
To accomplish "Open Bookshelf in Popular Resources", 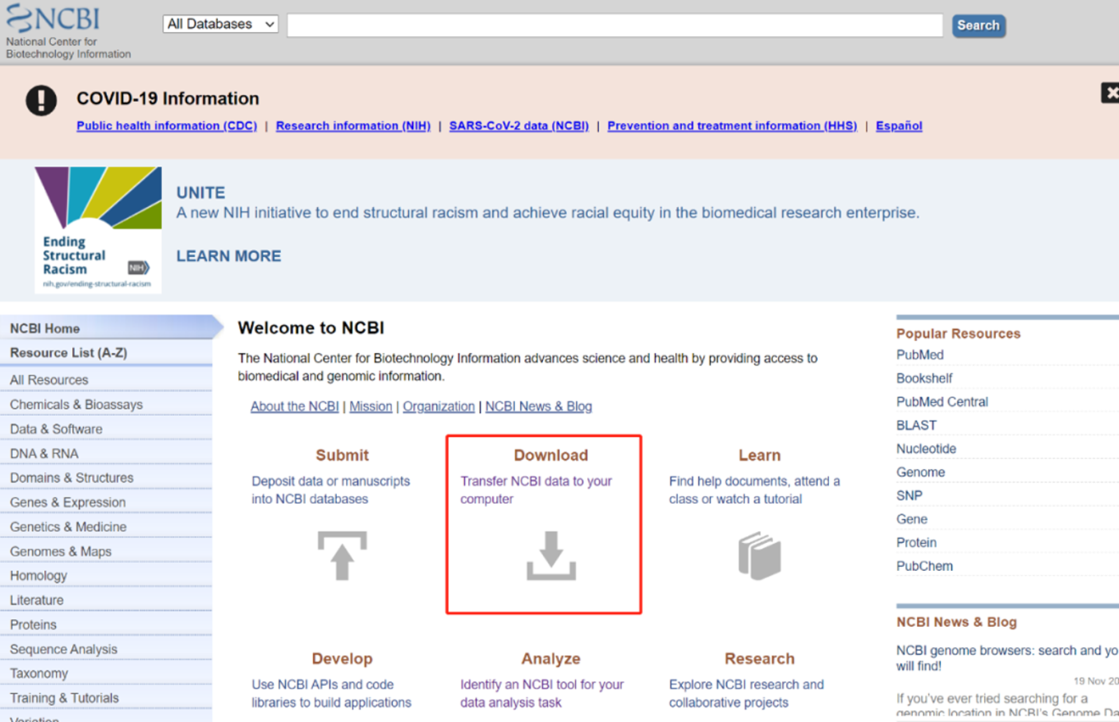I will [x=924, y=379].
